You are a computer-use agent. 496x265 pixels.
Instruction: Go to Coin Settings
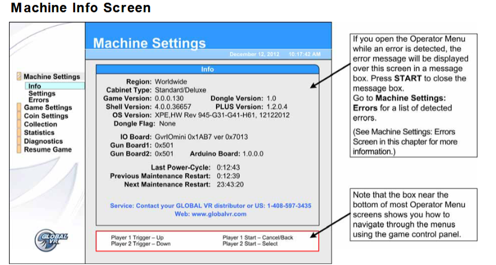(45, 116)
